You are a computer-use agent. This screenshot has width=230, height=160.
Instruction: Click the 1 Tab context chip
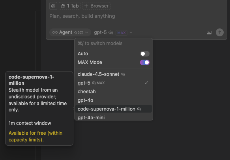[70, 6]
